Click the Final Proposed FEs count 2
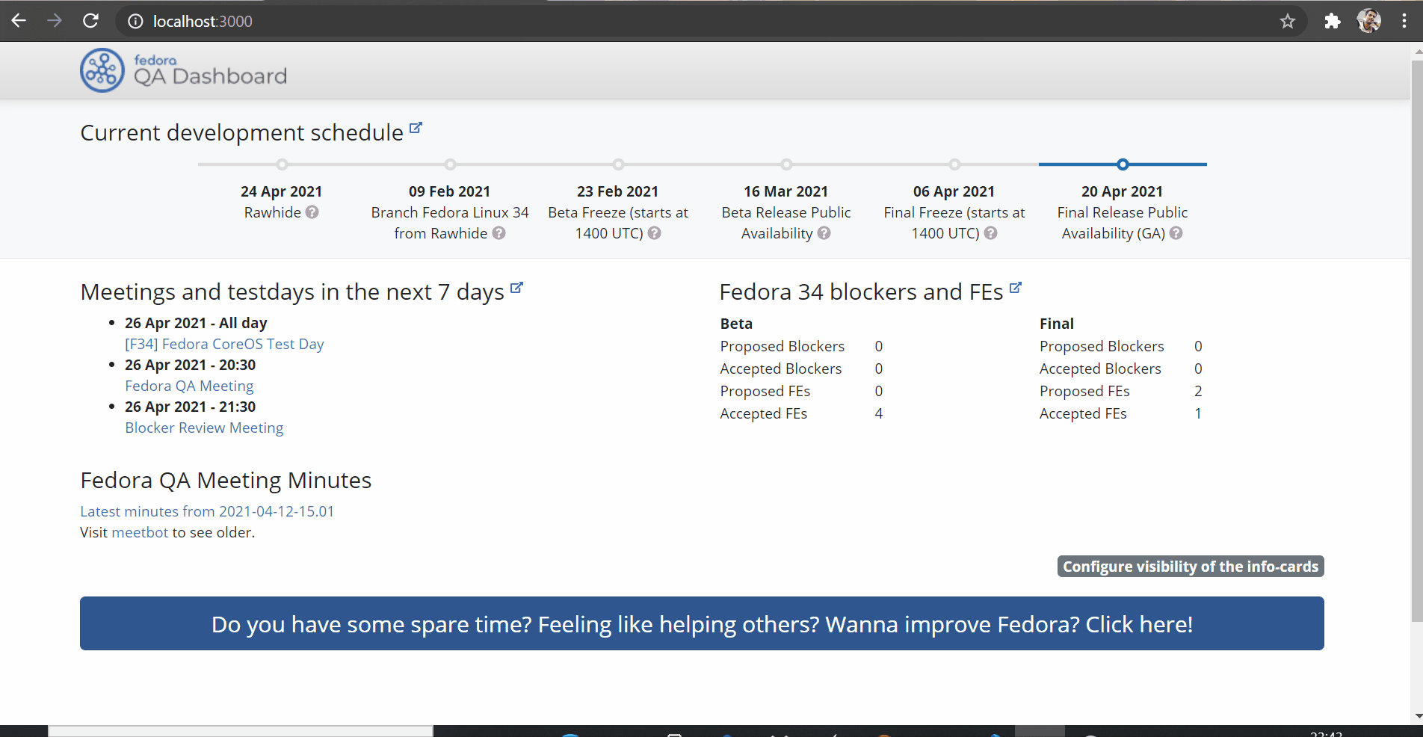This screenshot has height=737, width=1423. pyautogui.click(x=1198, y=391)
